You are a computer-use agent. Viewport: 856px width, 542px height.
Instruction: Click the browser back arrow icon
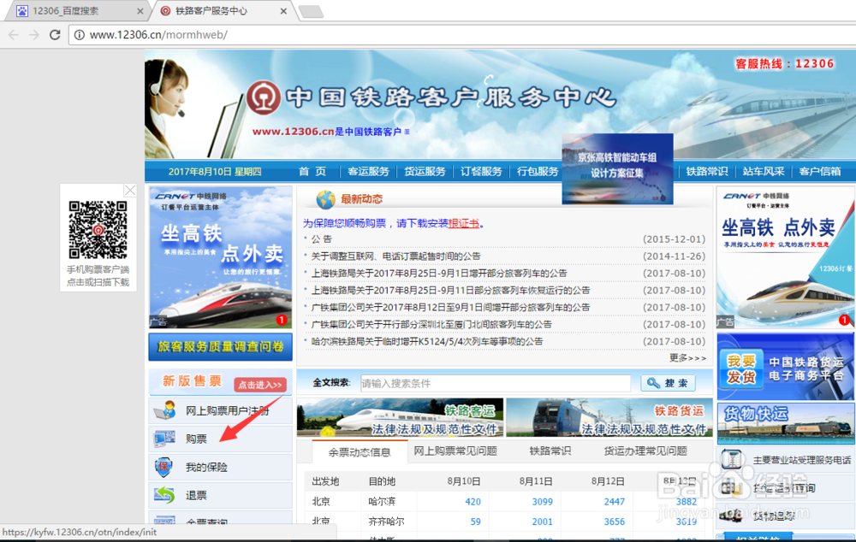pos(13,35)
